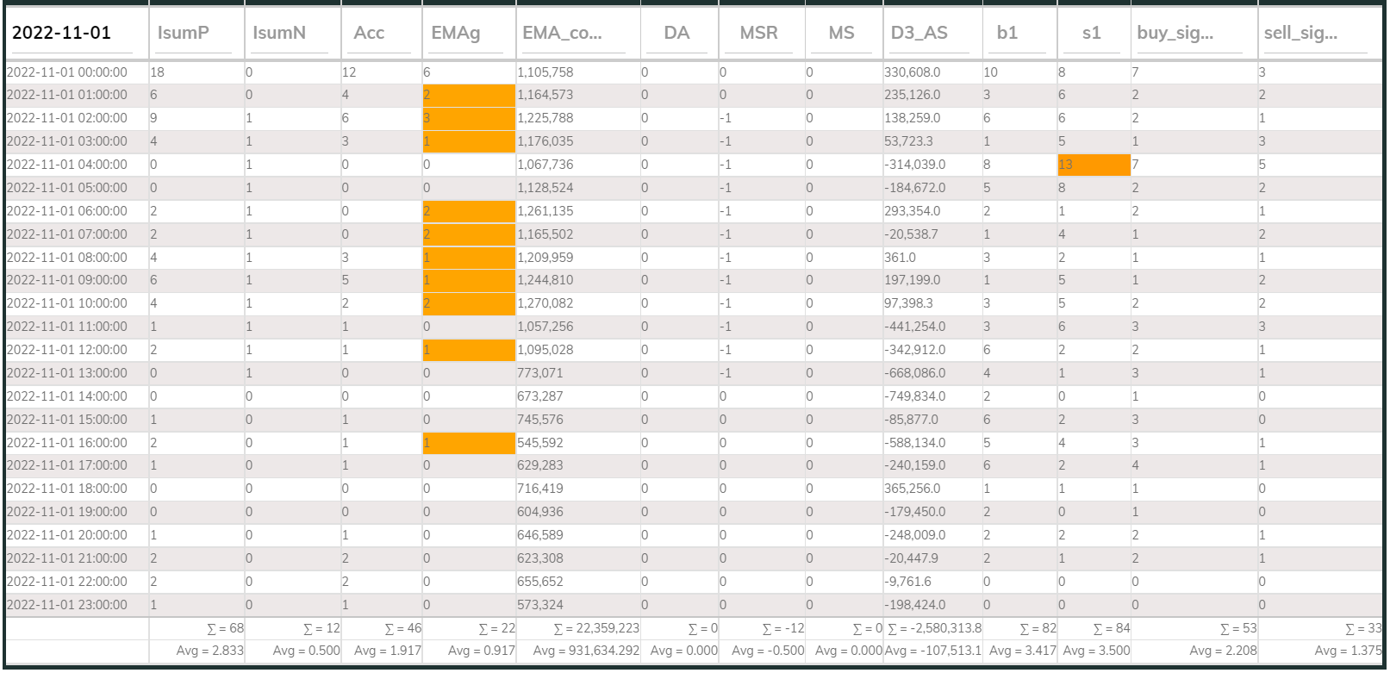
Task: Select the MSR column header
Action: (762, 33)
